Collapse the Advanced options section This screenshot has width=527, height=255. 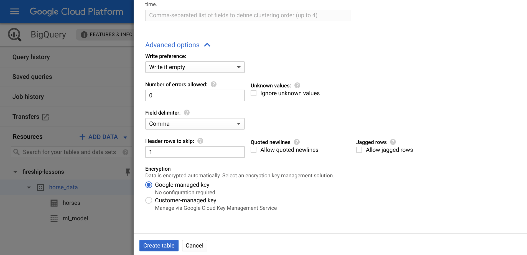click(207, 44)
